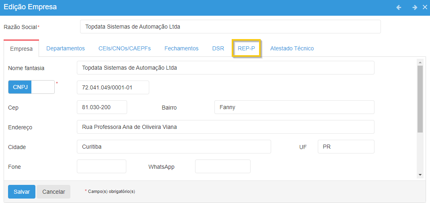
Task: Select the DSR tab
Action: tap(218, 48)
